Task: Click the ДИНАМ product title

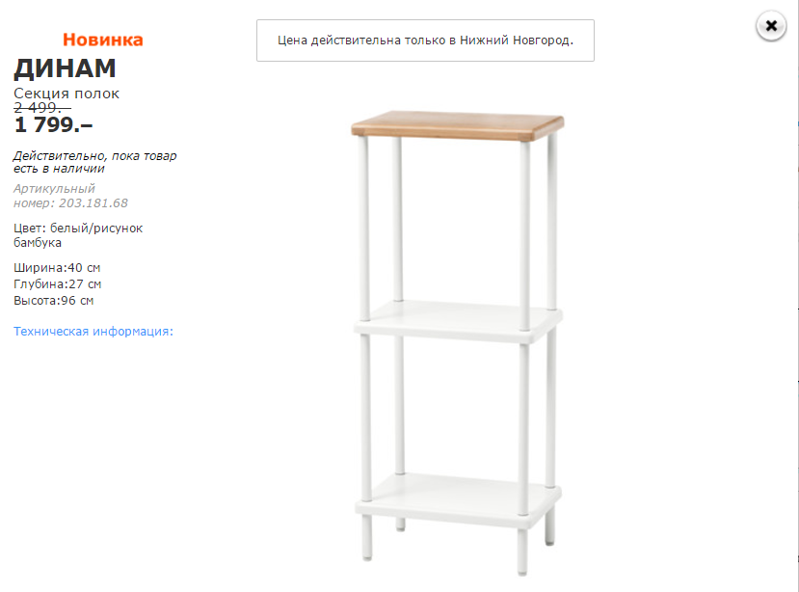Action: pyautogui.click(x=65, y=68)
